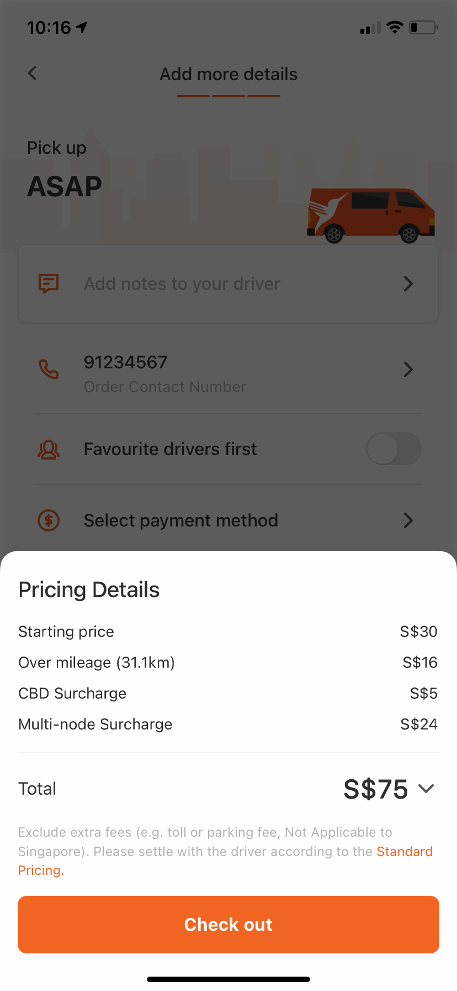This screenshot has height=991, width=457.
Task: Open payment method via right chevron
Action: coord(408,520)
